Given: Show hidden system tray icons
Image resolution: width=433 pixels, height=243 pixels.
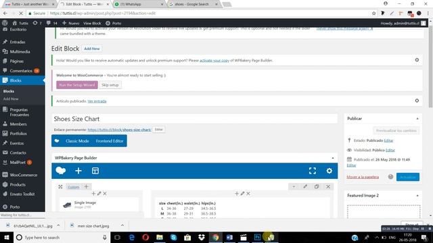Looking at the screenshot, I should tap(377, 237).
